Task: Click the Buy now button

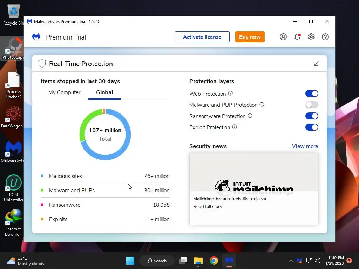Action: point(250,37)
